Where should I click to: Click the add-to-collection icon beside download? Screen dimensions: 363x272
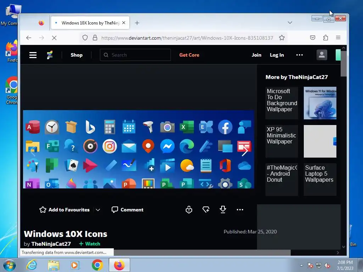pos(206,210)
